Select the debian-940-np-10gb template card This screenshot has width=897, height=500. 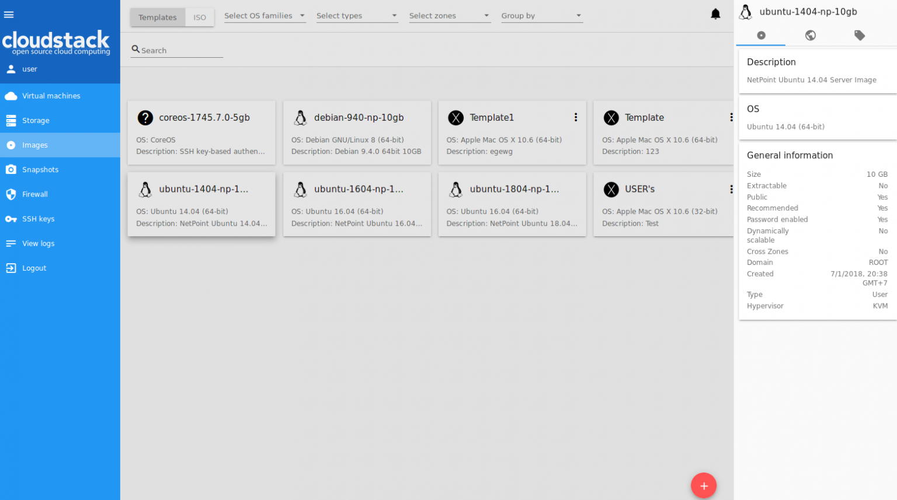(357, 133)
